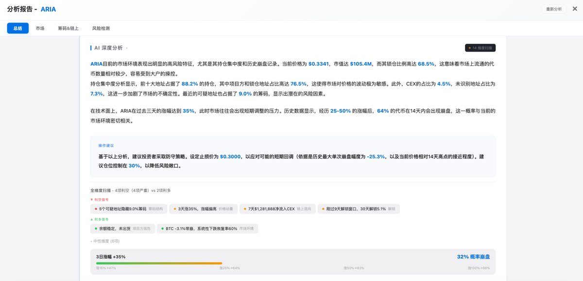The width and height of the screenshot is (583, 281).
Task: Click the 76.5% value in the analysis
Action: tap(298, 84)
